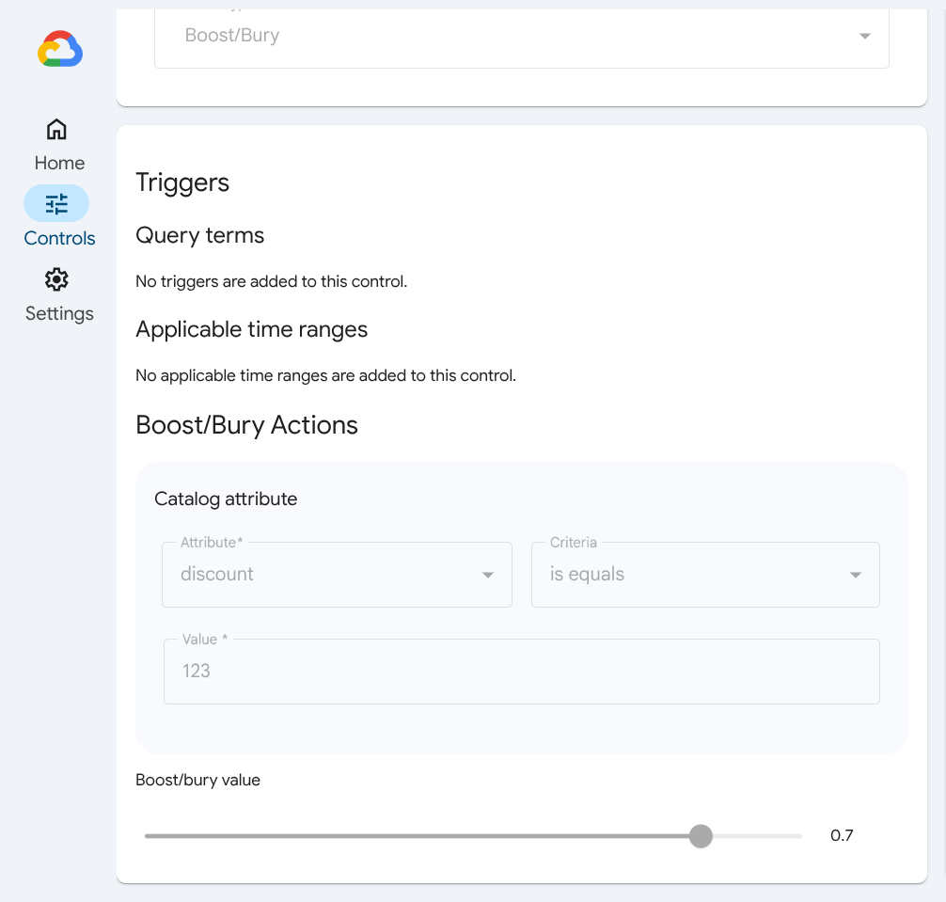Click the 0.7 slider value readout
This screenshot has height=902, width=946.
842,835
